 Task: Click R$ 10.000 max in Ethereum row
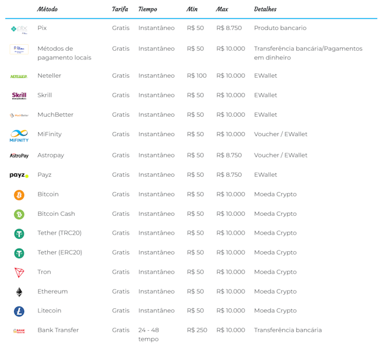(230, 291)
